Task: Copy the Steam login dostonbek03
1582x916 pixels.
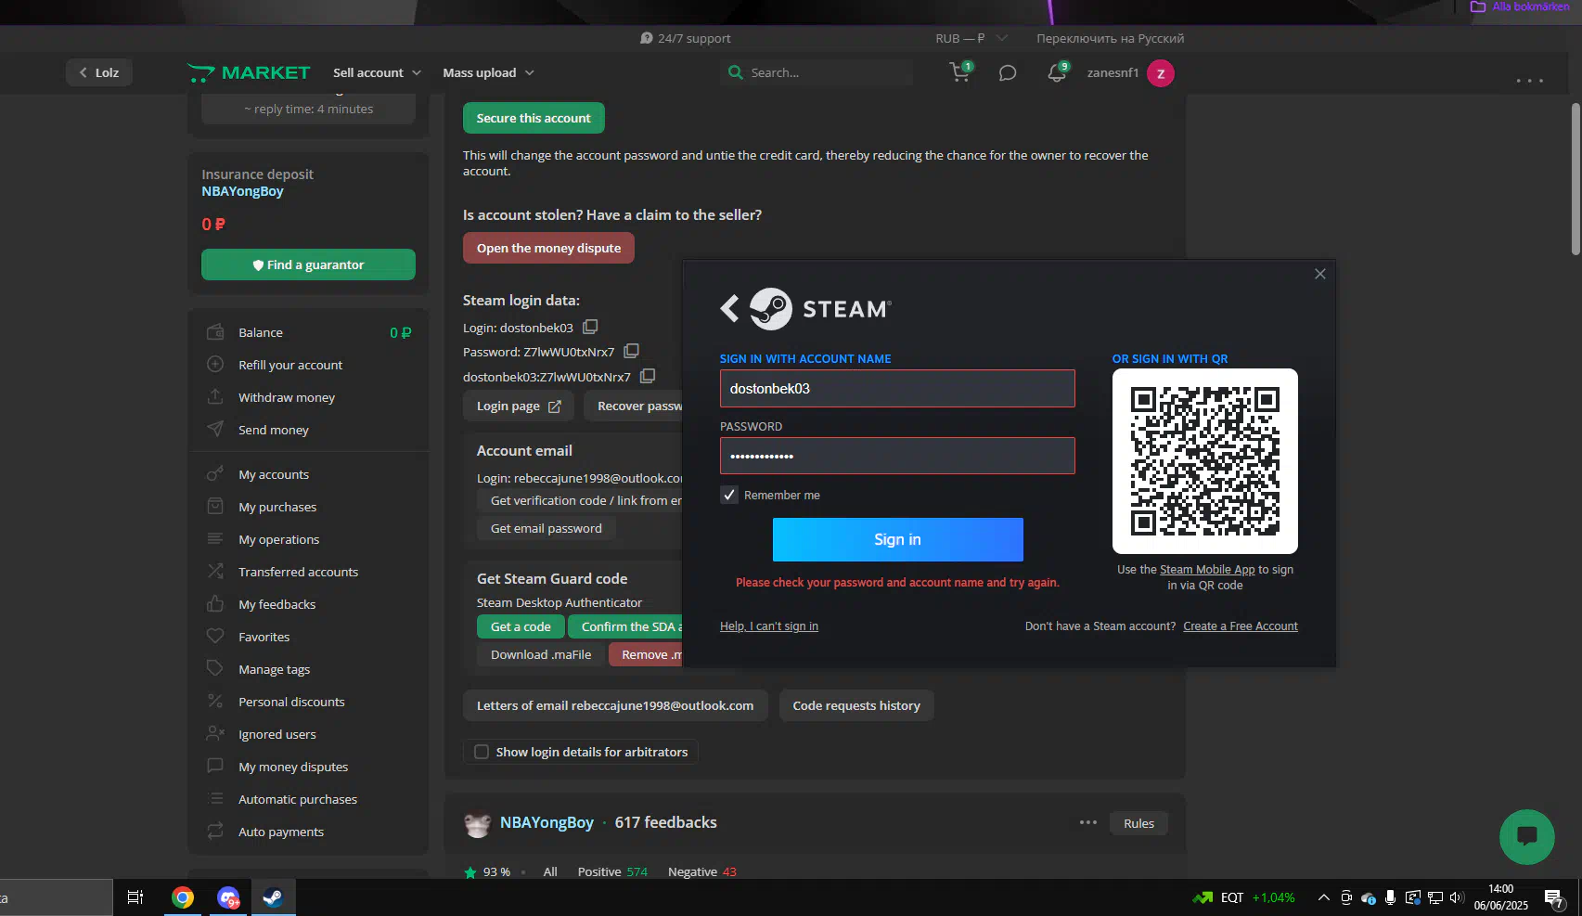Action: (590, 327)
